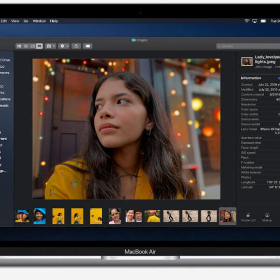The height and width of the screenshot is (280, 280).
Task: Select thumbnail of person in blue hood
Action: [40, 216]
